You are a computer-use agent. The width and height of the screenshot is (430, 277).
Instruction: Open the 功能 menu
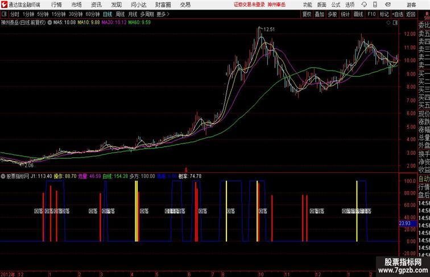(x=307, y=5)
